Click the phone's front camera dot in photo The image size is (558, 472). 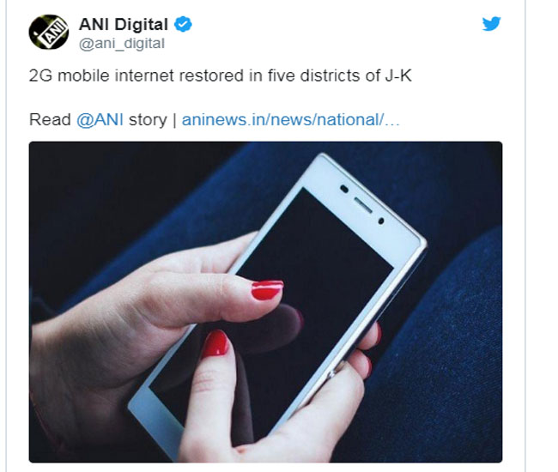pos(344,189)
